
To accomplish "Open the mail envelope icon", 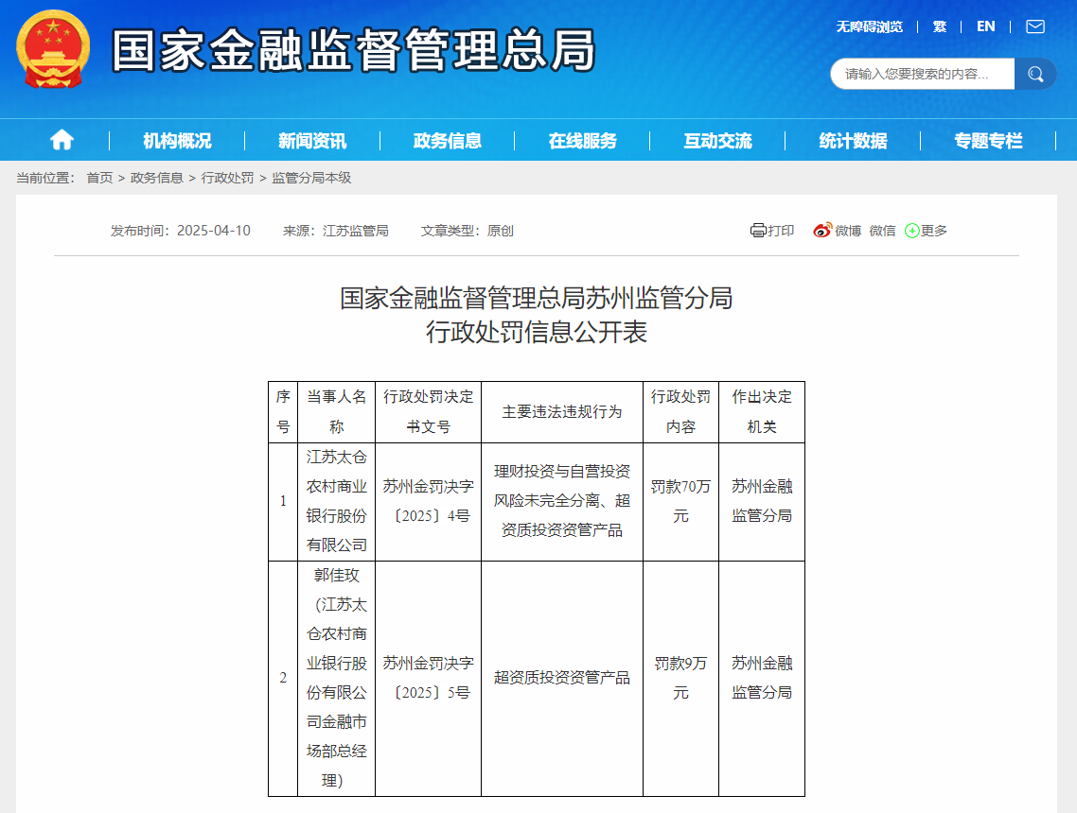I will 1035,26.
